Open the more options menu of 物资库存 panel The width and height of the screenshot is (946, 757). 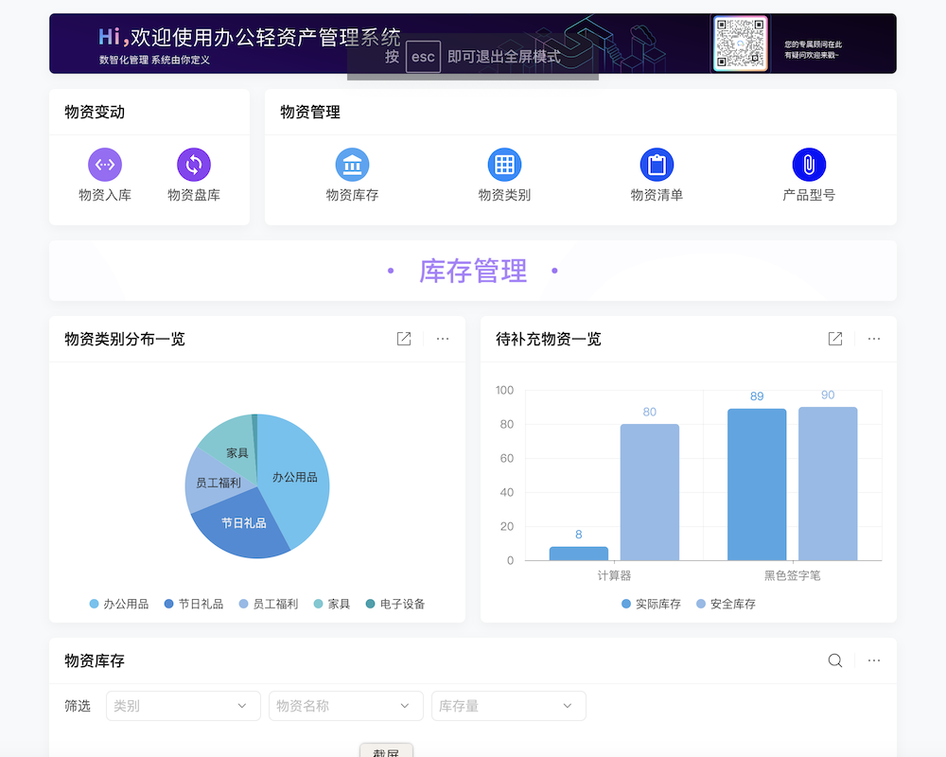click(x=873, y=660)
